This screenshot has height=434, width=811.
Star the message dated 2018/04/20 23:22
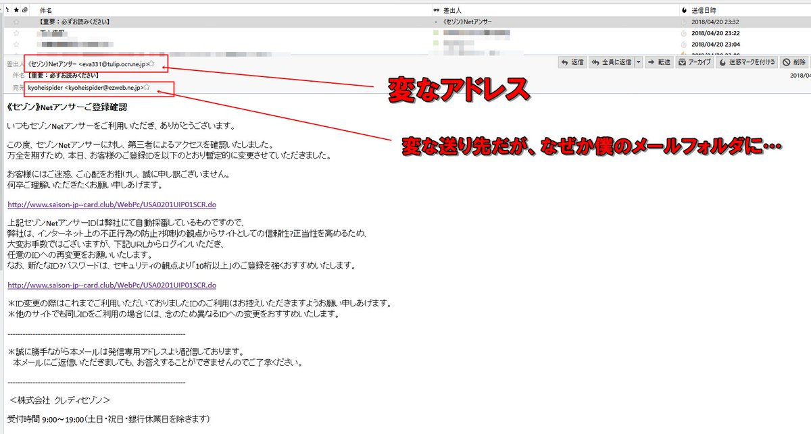[x=16, y=33]
